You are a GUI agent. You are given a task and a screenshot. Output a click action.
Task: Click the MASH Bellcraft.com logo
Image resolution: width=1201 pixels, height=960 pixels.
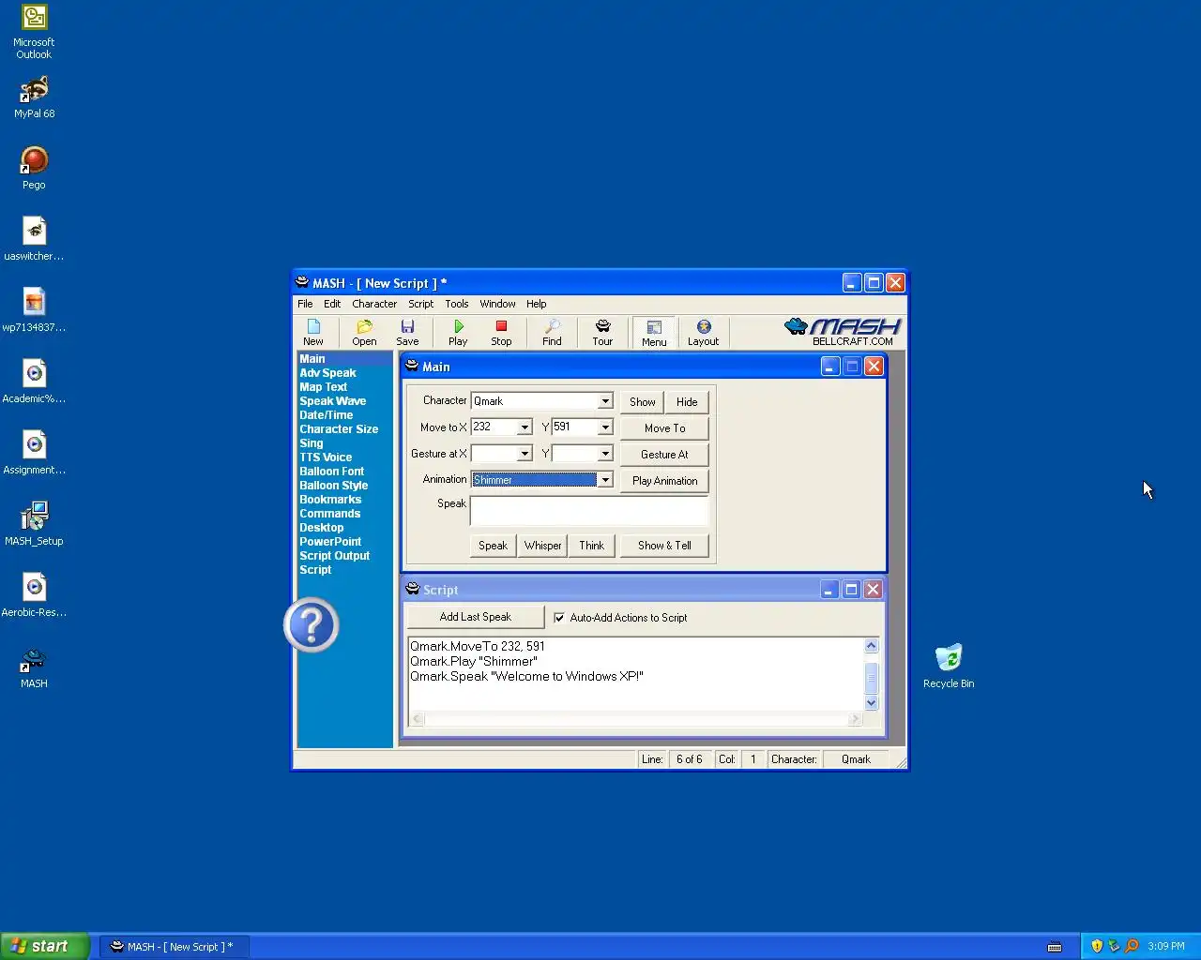(x=843, y=332)
